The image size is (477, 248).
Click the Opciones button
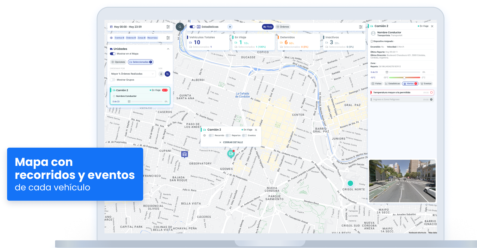pyautogui.click(x=118, y=62)
